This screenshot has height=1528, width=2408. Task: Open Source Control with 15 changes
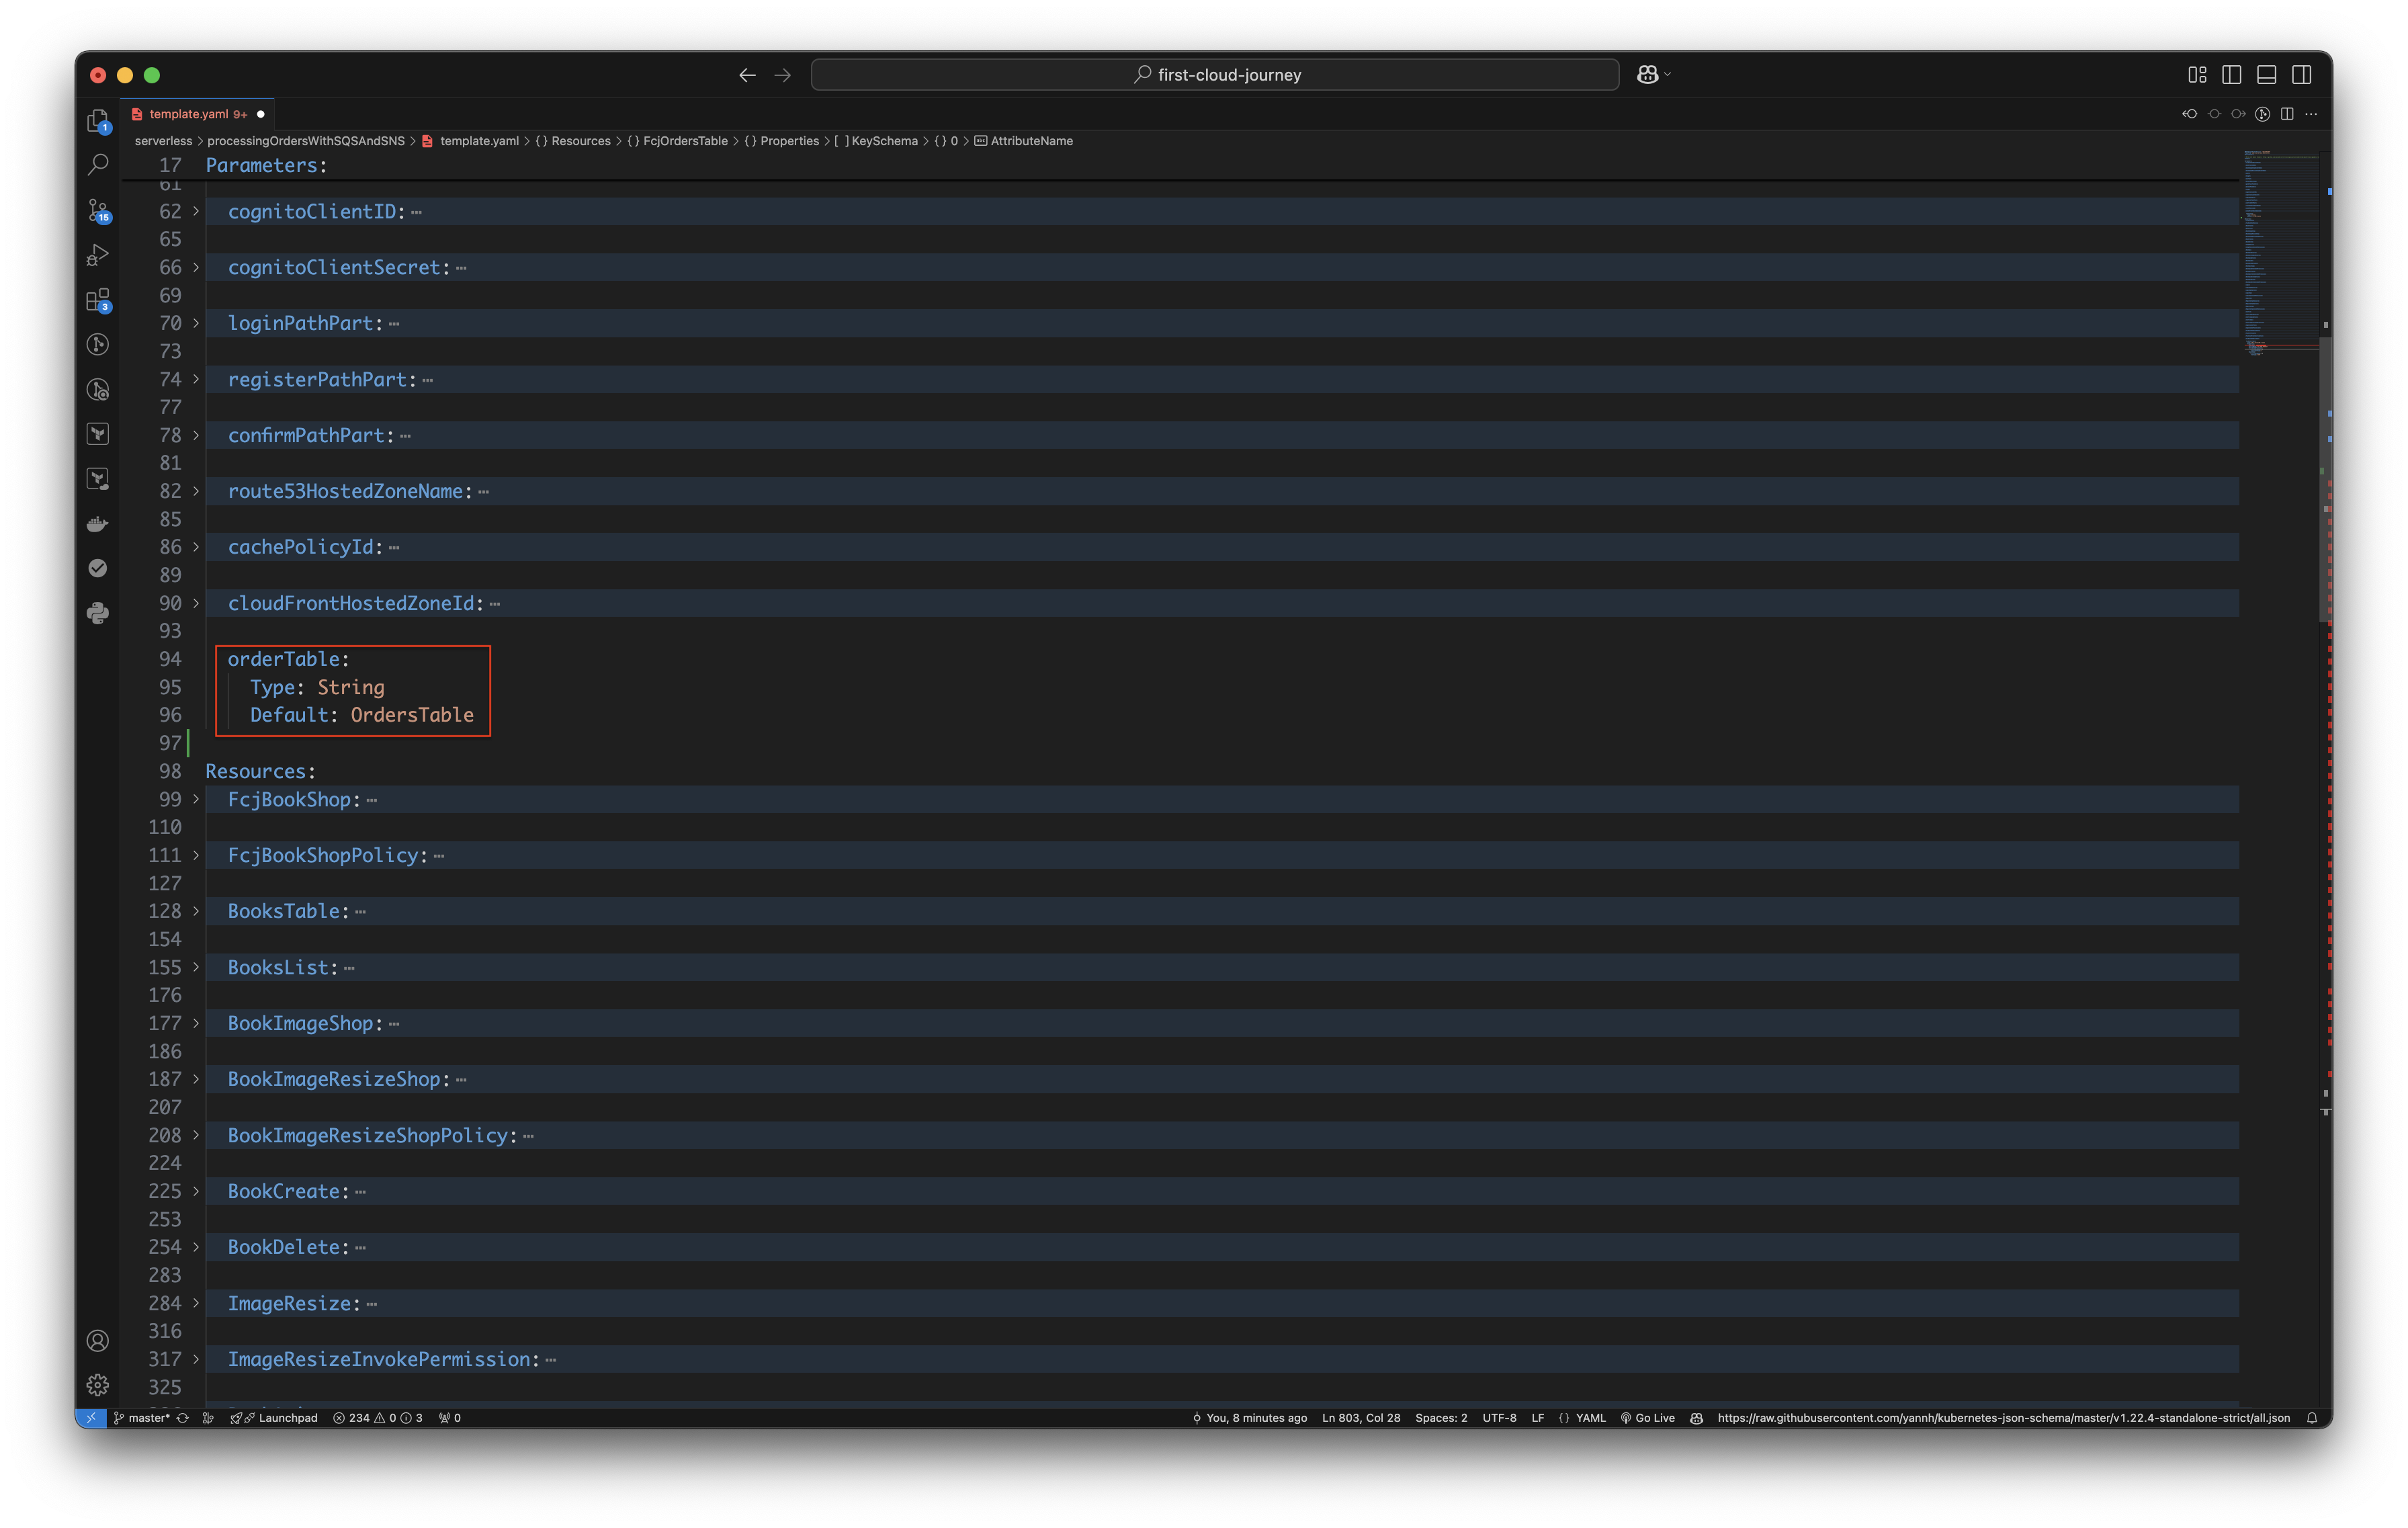97,210
